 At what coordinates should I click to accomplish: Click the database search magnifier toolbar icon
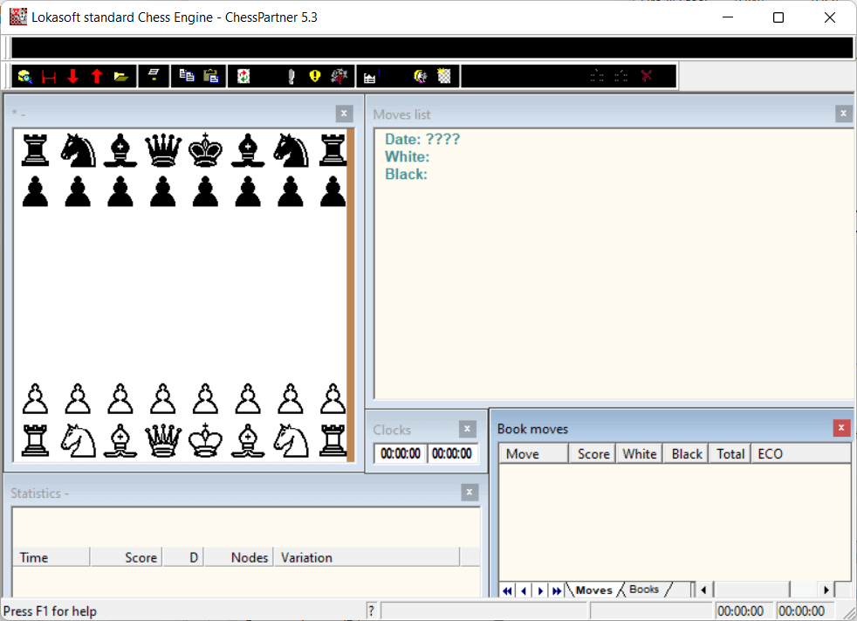pyautogui.click(x=24, y=76)
